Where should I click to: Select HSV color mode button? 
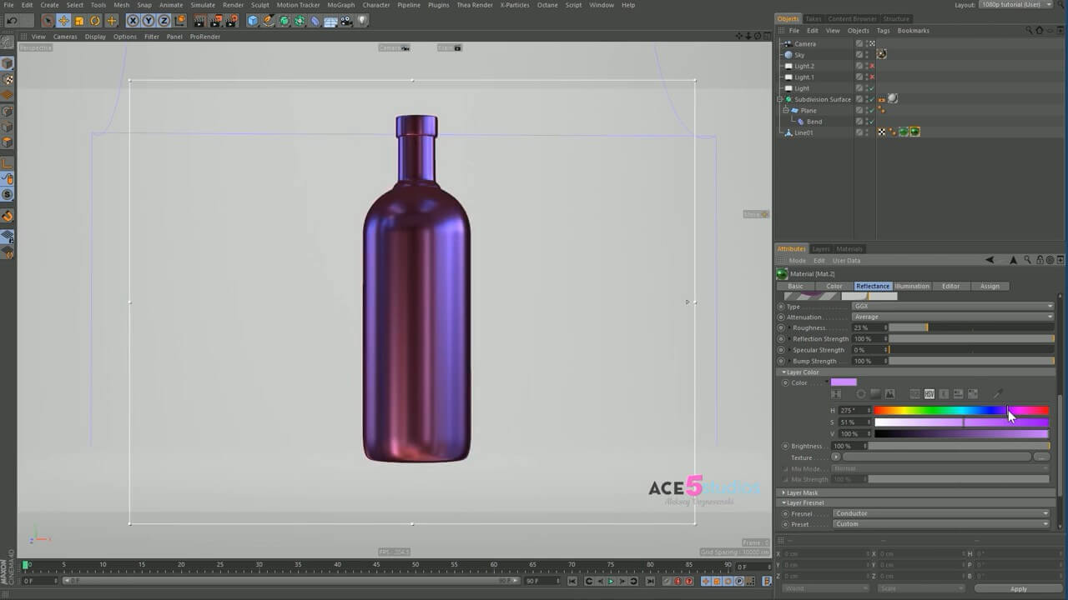click(x=929, y=394)
